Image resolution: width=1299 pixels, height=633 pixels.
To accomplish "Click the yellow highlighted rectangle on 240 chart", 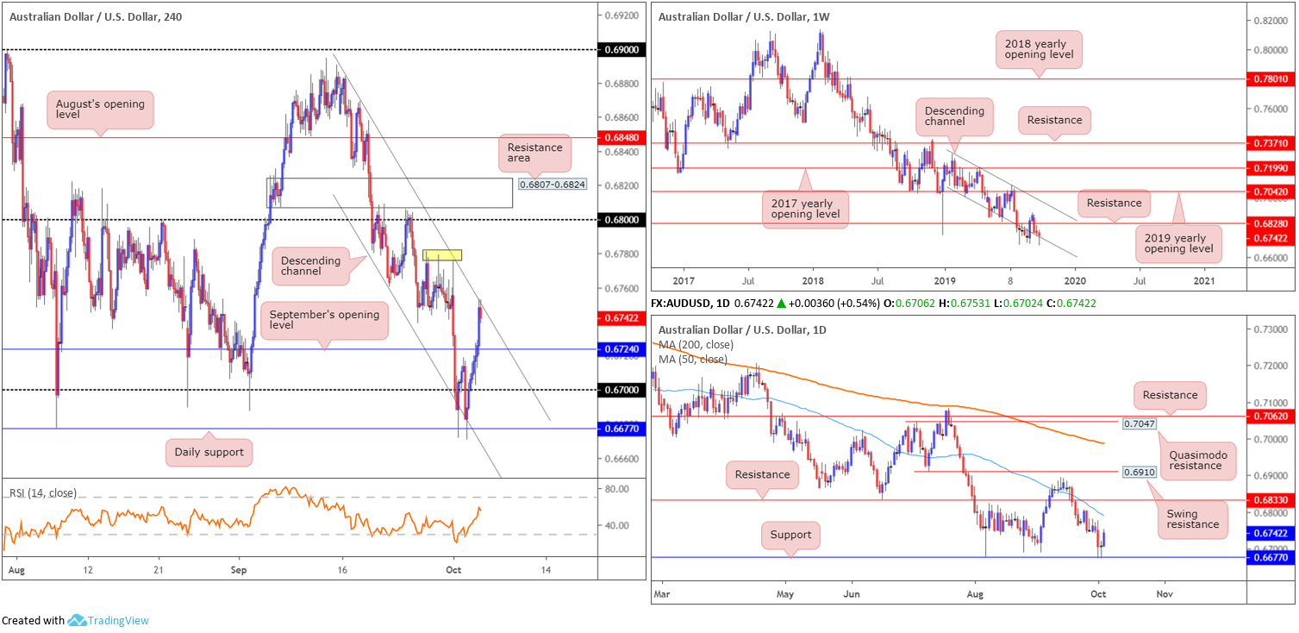I will 442,255.
